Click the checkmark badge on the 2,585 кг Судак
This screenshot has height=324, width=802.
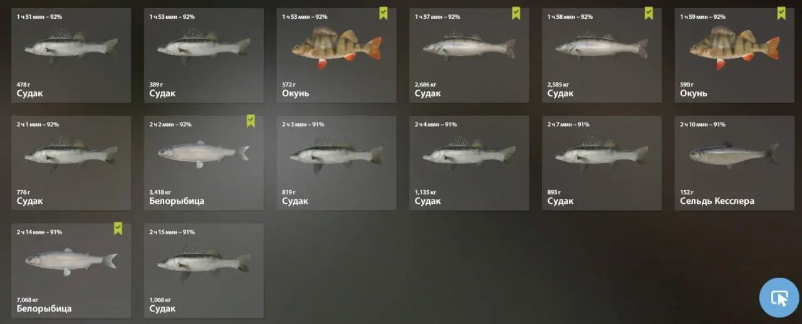648,14
